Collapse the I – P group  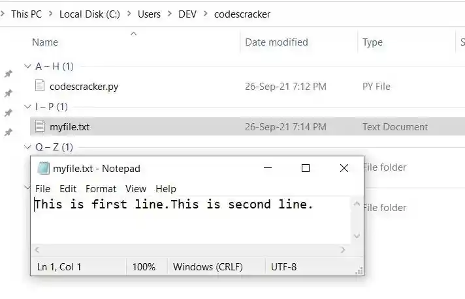(27, 107)
